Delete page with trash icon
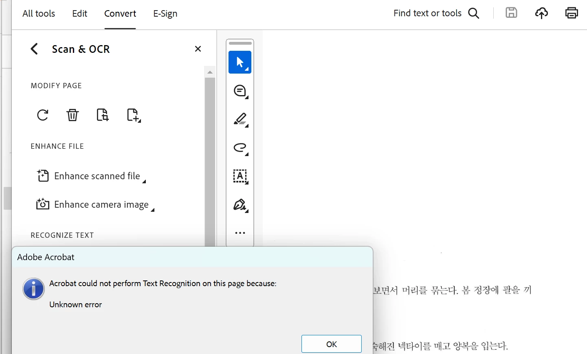Screen dimensions: 587x354 (73, 115)
